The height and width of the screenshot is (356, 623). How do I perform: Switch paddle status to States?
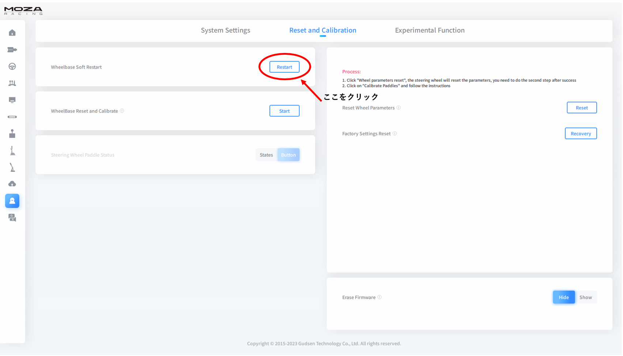tap(266, 155)
